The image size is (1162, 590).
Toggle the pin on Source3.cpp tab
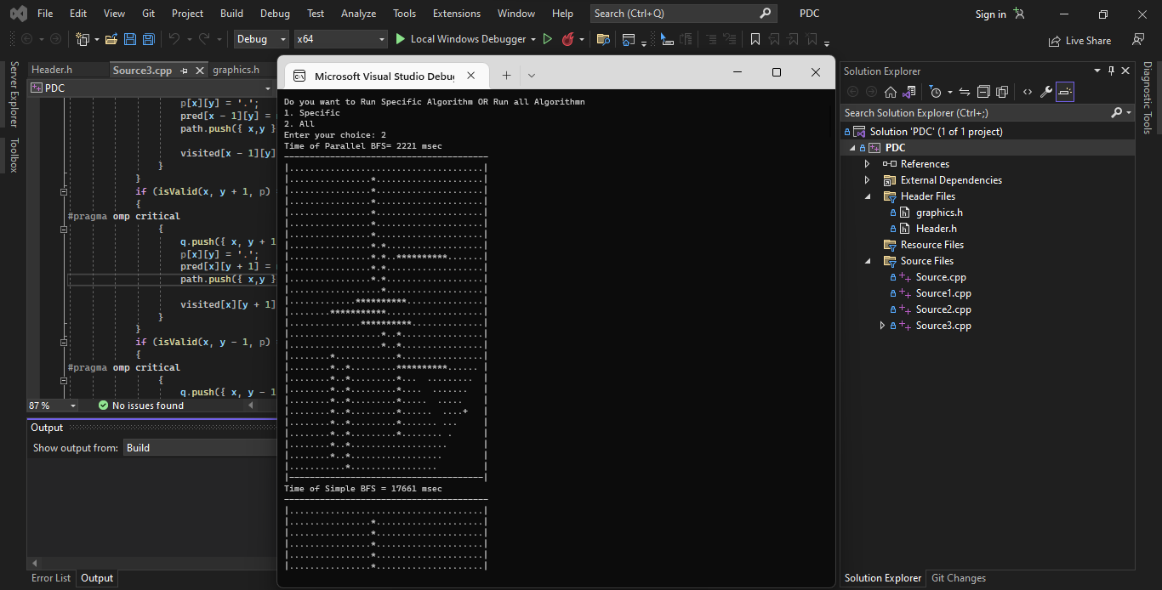pyautogui.click(x=185, y=71)
